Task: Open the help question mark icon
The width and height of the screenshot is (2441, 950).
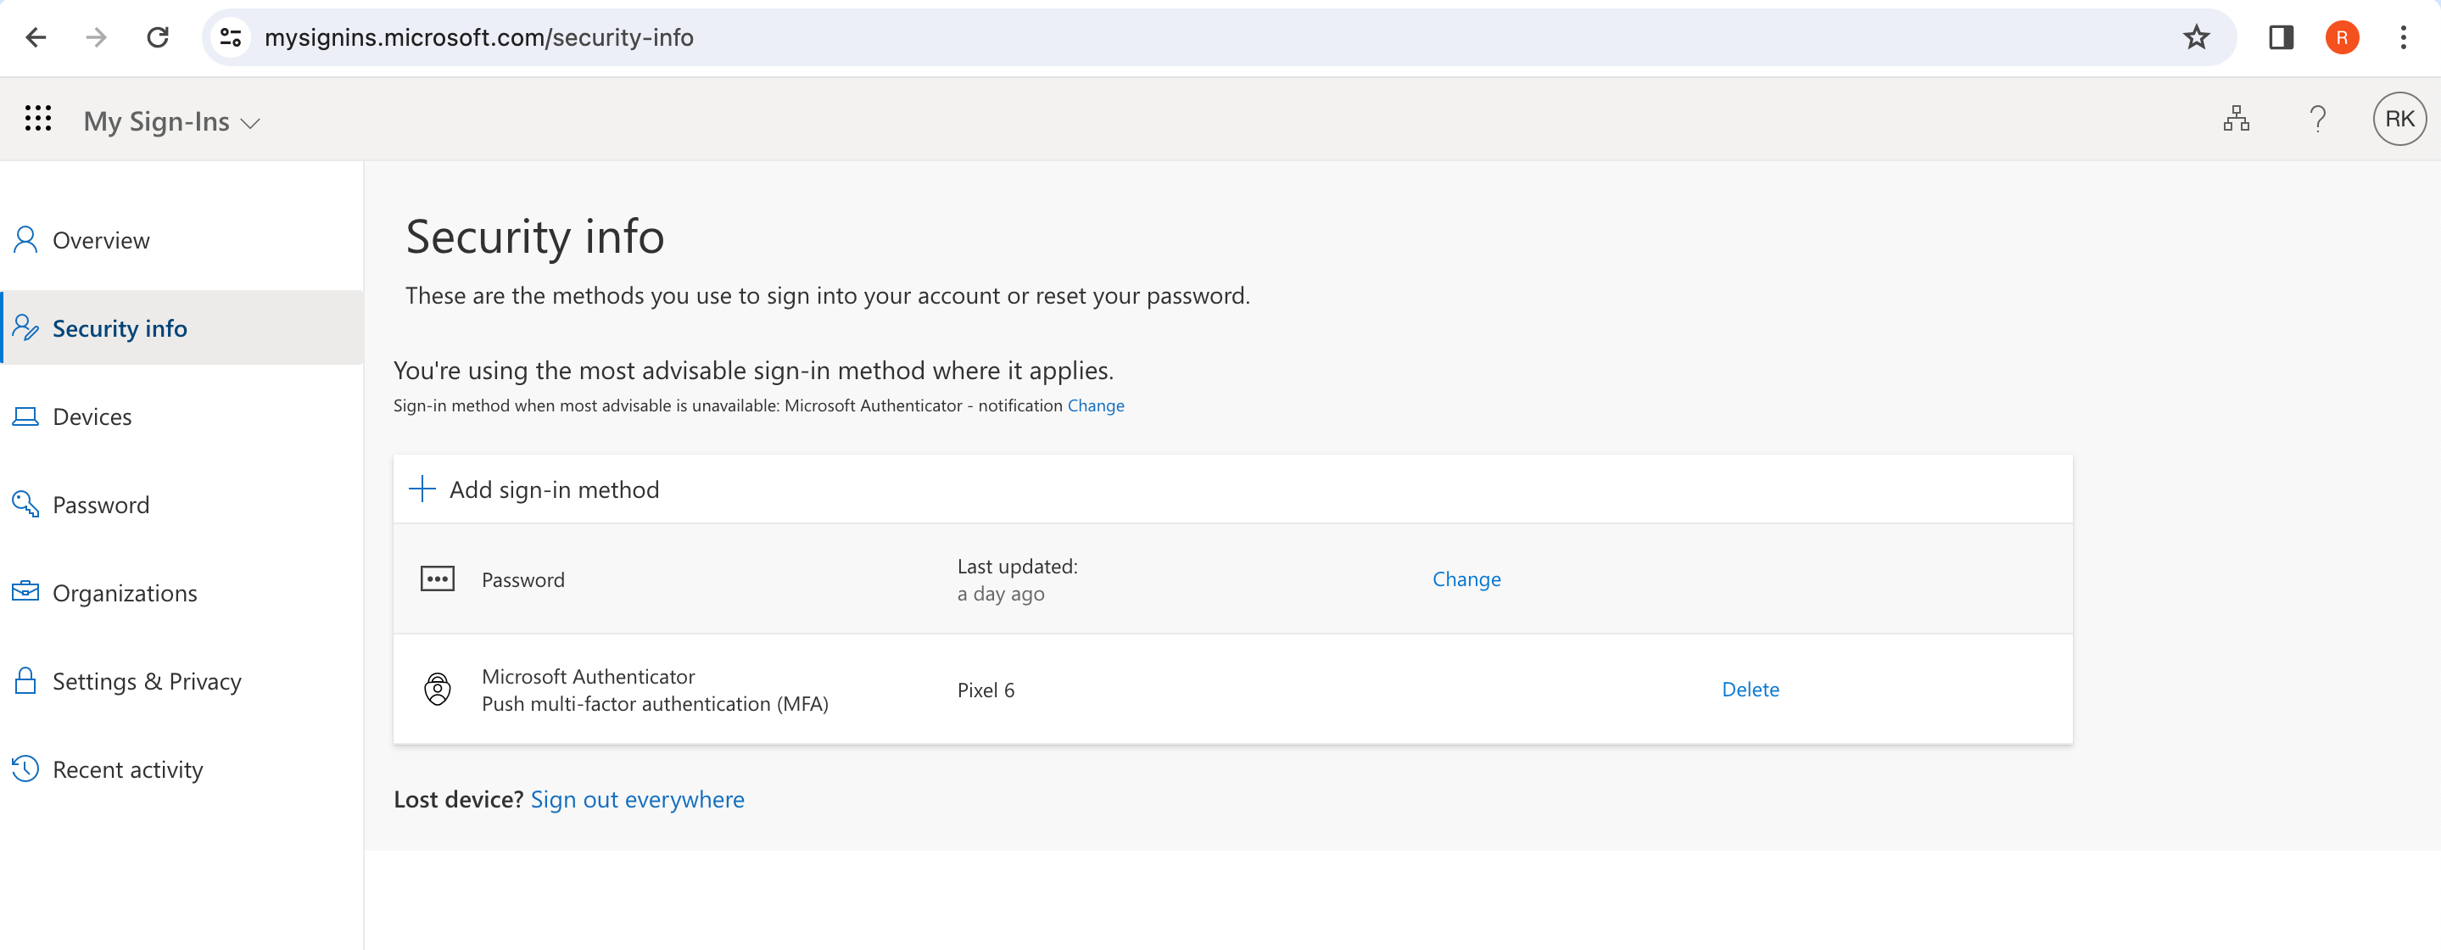Action: 2317,119
